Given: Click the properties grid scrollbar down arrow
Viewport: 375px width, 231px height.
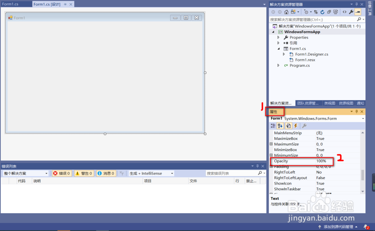Looking at the screenshot, I should tap(363, 191).
